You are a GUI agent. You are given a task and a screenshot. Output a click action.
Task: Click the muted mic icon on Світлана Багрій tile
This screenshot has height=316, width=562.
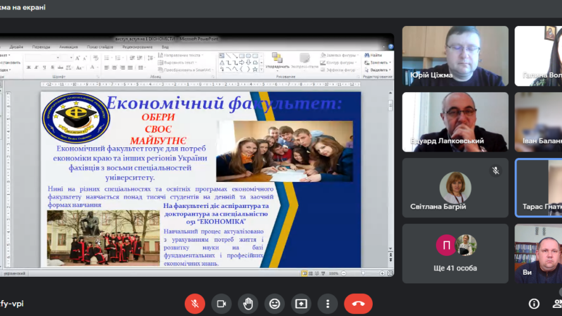click(496, 171)
